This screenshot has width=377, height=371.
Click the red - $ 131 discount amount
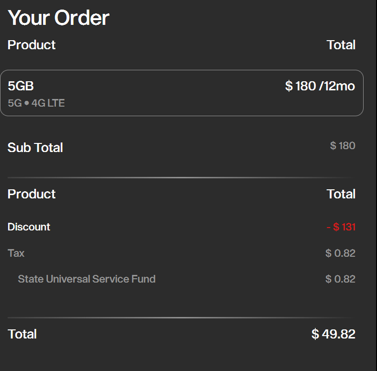[x=341, y=227]
